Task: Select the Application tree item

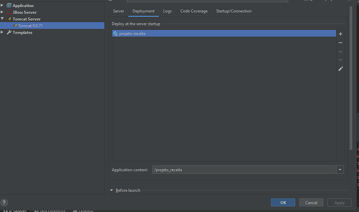Action: coord(23,6)
